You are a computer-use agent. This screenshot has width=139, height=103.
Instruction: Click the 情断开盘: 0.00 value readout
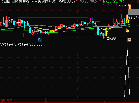pyautogui.click(x=29, y=44)
